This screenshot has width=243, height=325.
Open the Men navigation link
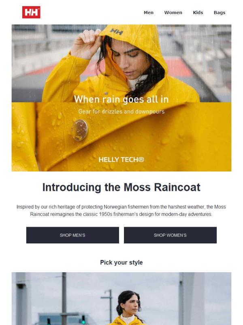point(149,13)
